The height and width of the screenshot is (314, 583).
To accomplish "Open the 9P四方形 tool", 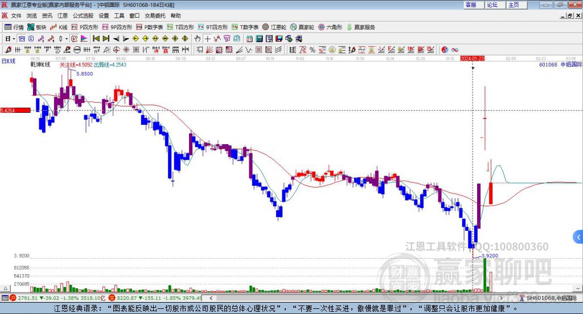I will point(117,27).
